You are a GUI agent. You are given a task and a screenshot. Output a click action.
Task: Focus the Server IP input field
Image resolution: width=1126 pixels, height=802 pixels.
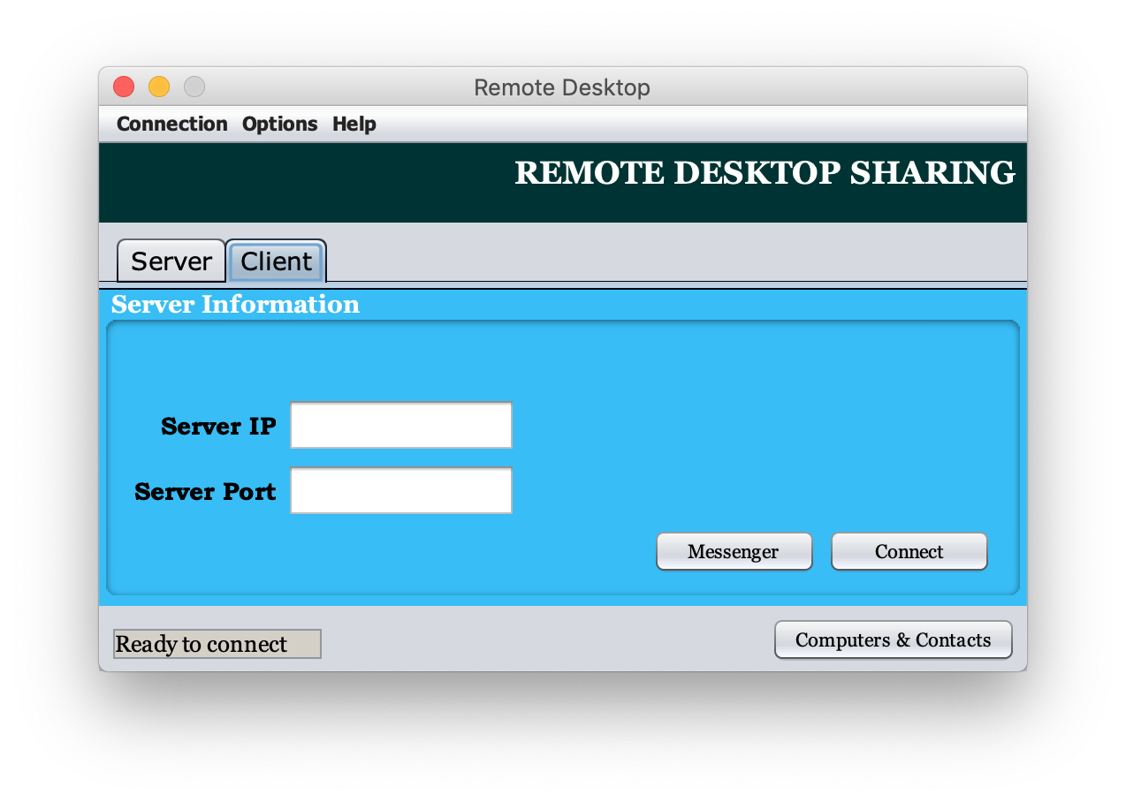[x=401, y=426]
